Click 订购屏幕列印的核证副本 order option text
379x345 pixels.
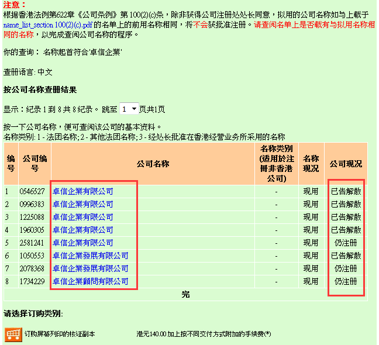click(60, 334)
